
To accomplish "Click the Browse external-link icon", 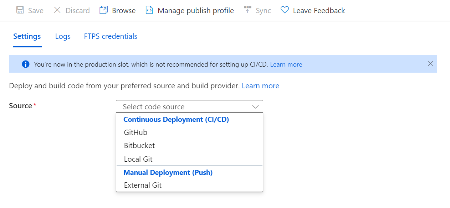I will pyautogui.click(x=103, y=10).
